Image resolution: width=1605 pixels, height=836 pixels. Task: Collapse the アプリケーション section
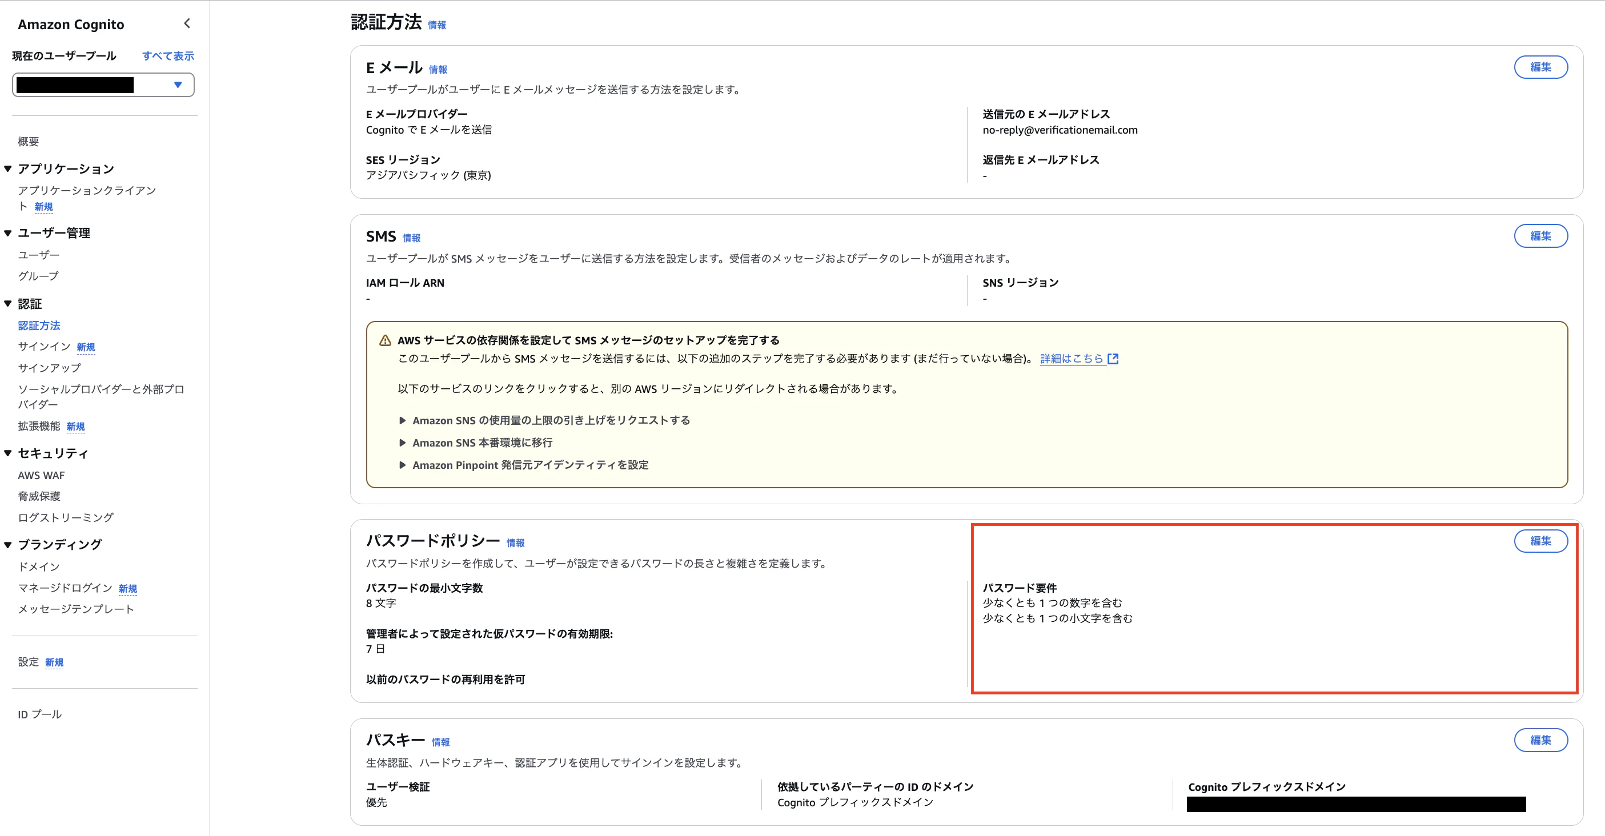click(8, 169)
